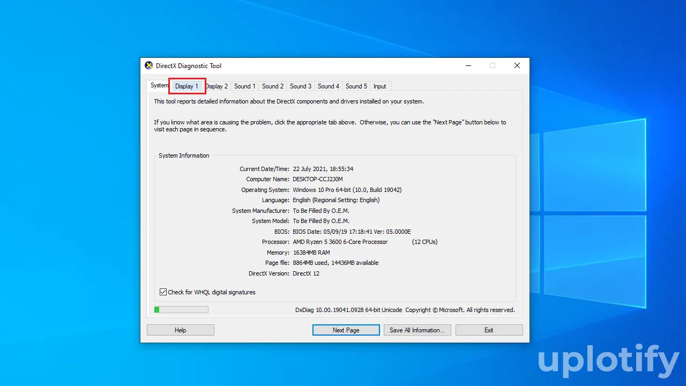This screenshot has width=686, height=386.
Task: Go to the Sound 5 tab
Action: (x=356, y=86)
